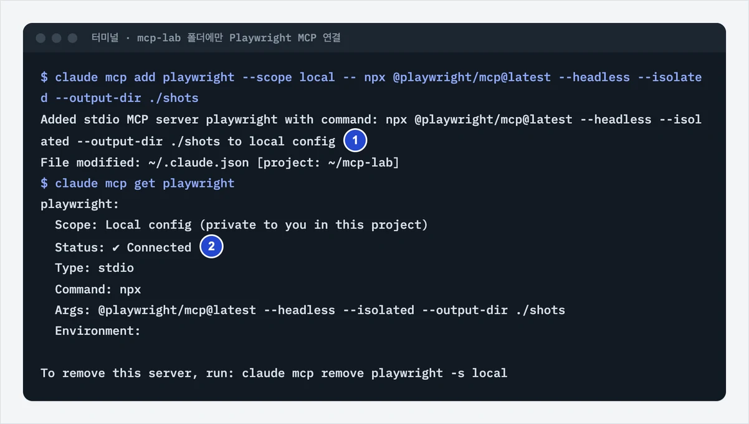Click the "Added stdio MCP server playwright" output line
Screen dimensions: 749x424
371,130
